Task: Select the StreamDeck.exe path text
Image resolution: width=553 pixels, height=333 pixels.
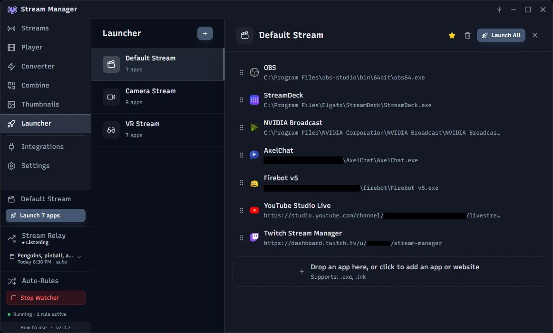Action: point(348,105)
